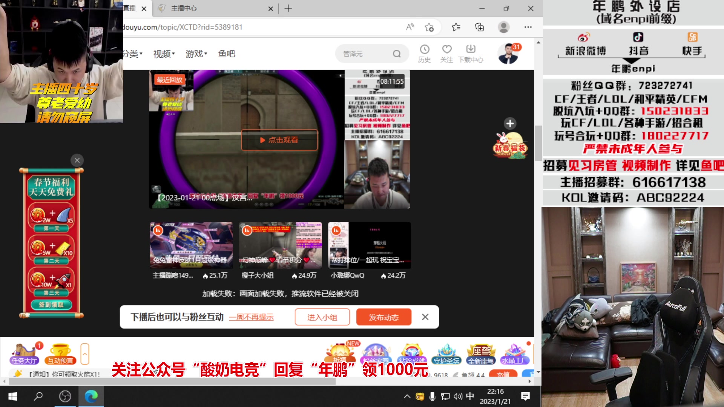
Task: Click the orange 充值 recharge button
Action: [503, 374]
